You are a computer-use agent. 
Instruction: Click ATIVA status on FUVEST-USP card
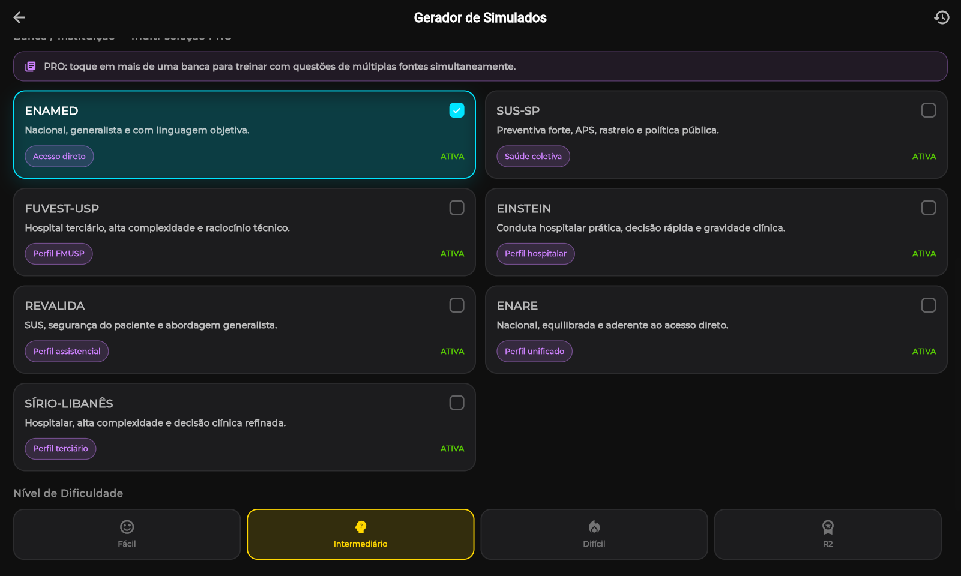[452, 254]
